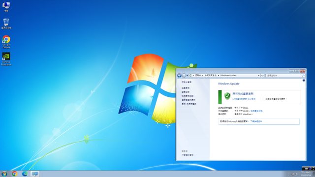Open the Installed Updates link at bottom
This screenshot has width=315, height=177.
[x=188, y=155]
